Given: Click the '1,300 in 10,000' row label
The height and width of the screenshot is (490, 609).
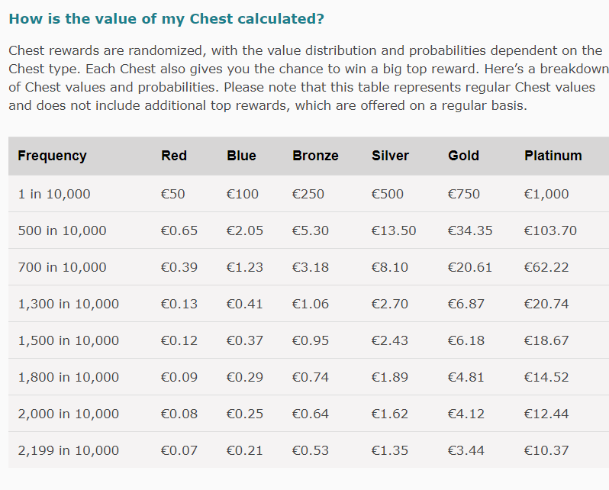Looking at the screenshot, I should point(69,304).
